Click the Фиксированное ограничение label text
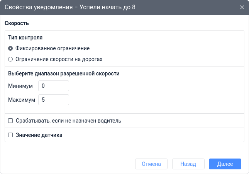The height and width of the screenshot is (174, 249). click(53, 49)
